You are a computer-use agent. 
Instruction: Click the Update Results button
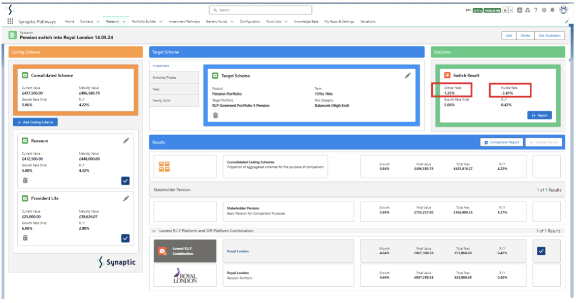pos(543,142)
